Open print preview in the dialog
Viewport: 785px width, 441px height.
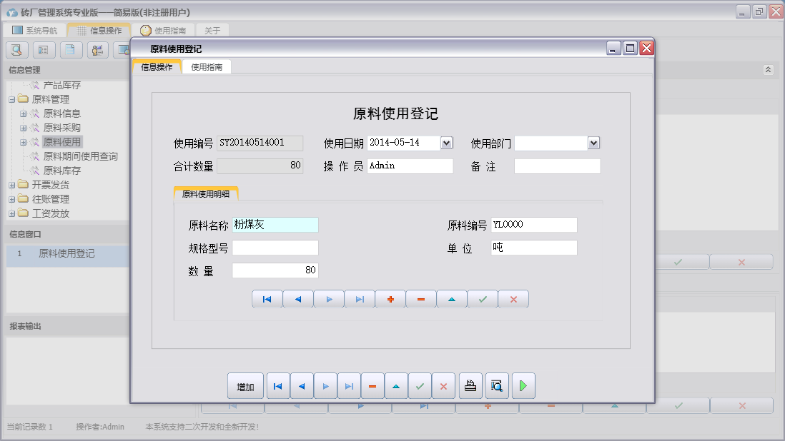pos(496,385)
